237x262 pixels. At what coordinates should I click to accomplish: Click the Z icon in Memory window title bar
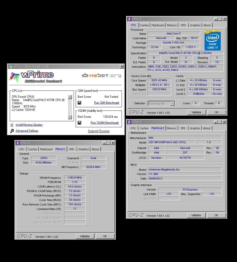(17, 143)
